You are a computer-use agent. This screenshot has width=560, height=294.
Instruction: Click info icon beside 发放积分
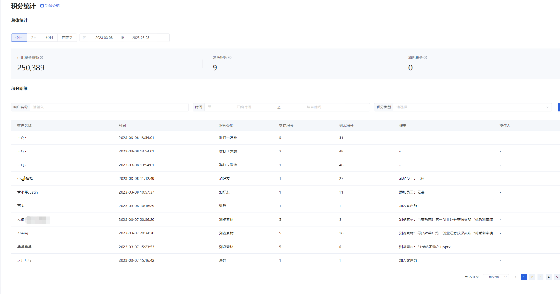click(x=230, y=58)
